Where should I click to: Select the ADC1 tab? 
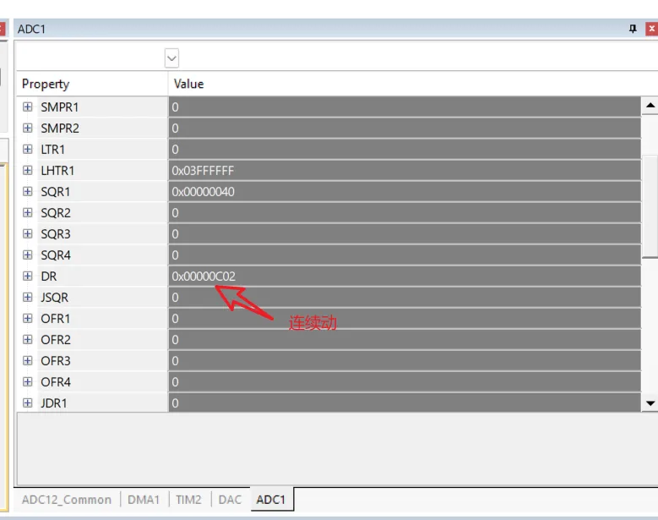tap(271, 500)
